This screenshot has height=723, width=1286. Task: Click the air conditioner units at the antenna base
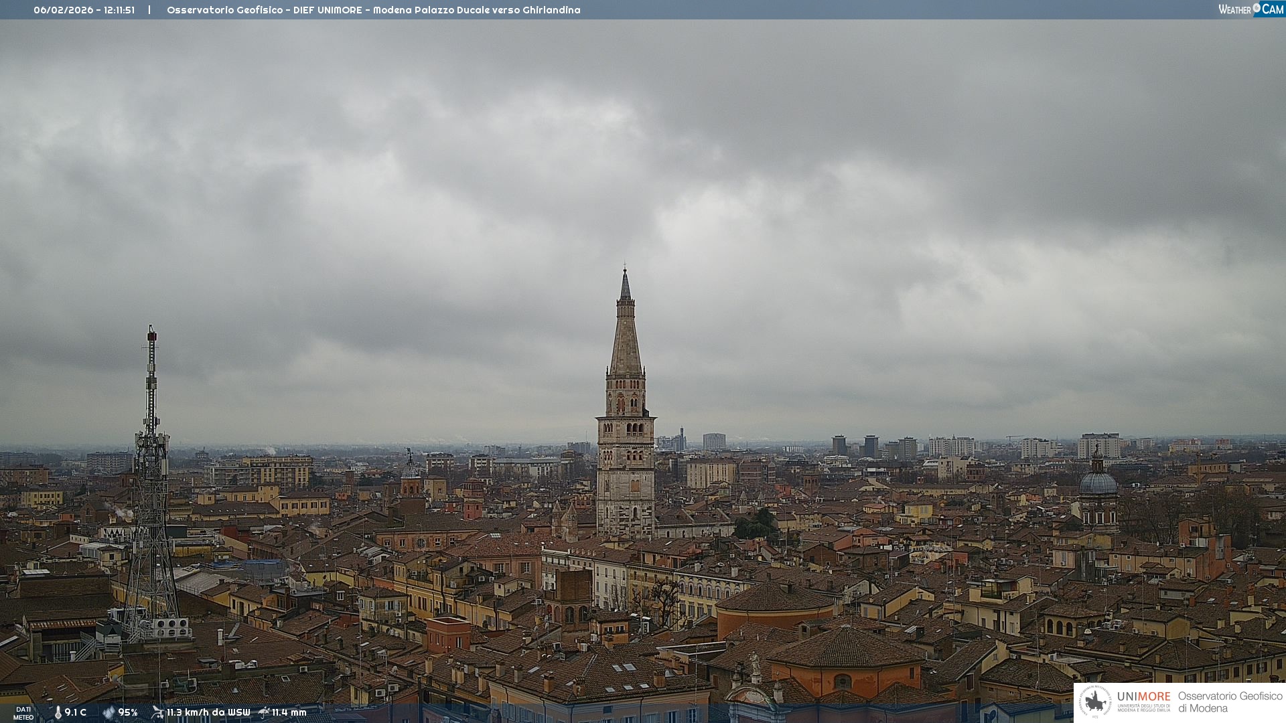(171, 628)
